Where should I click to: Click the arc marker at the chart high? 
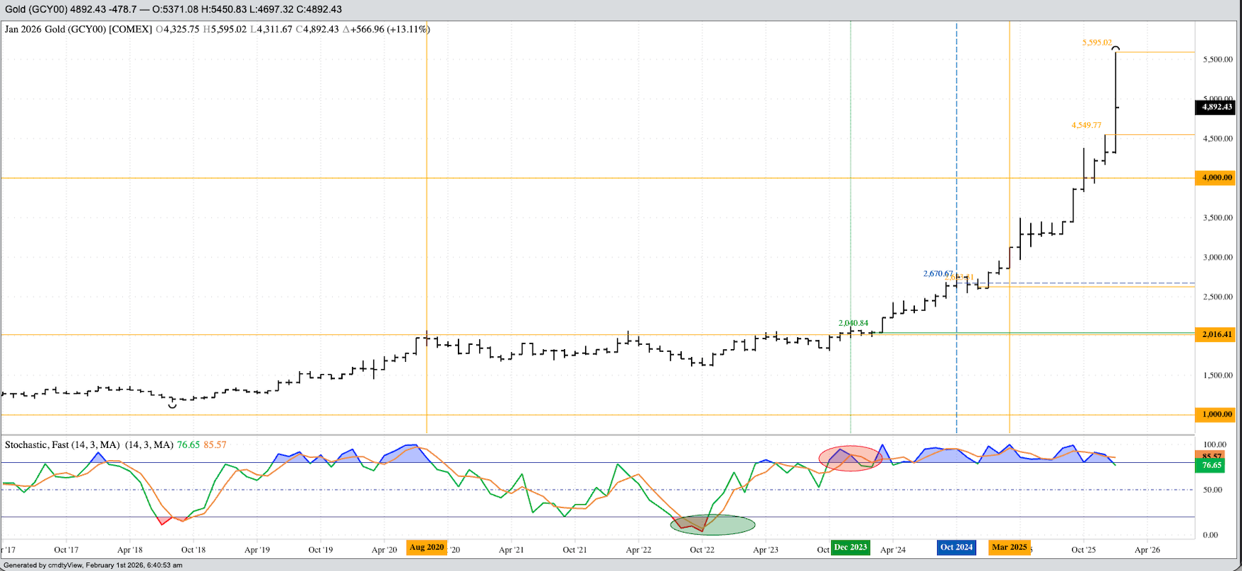(1116, 48)
